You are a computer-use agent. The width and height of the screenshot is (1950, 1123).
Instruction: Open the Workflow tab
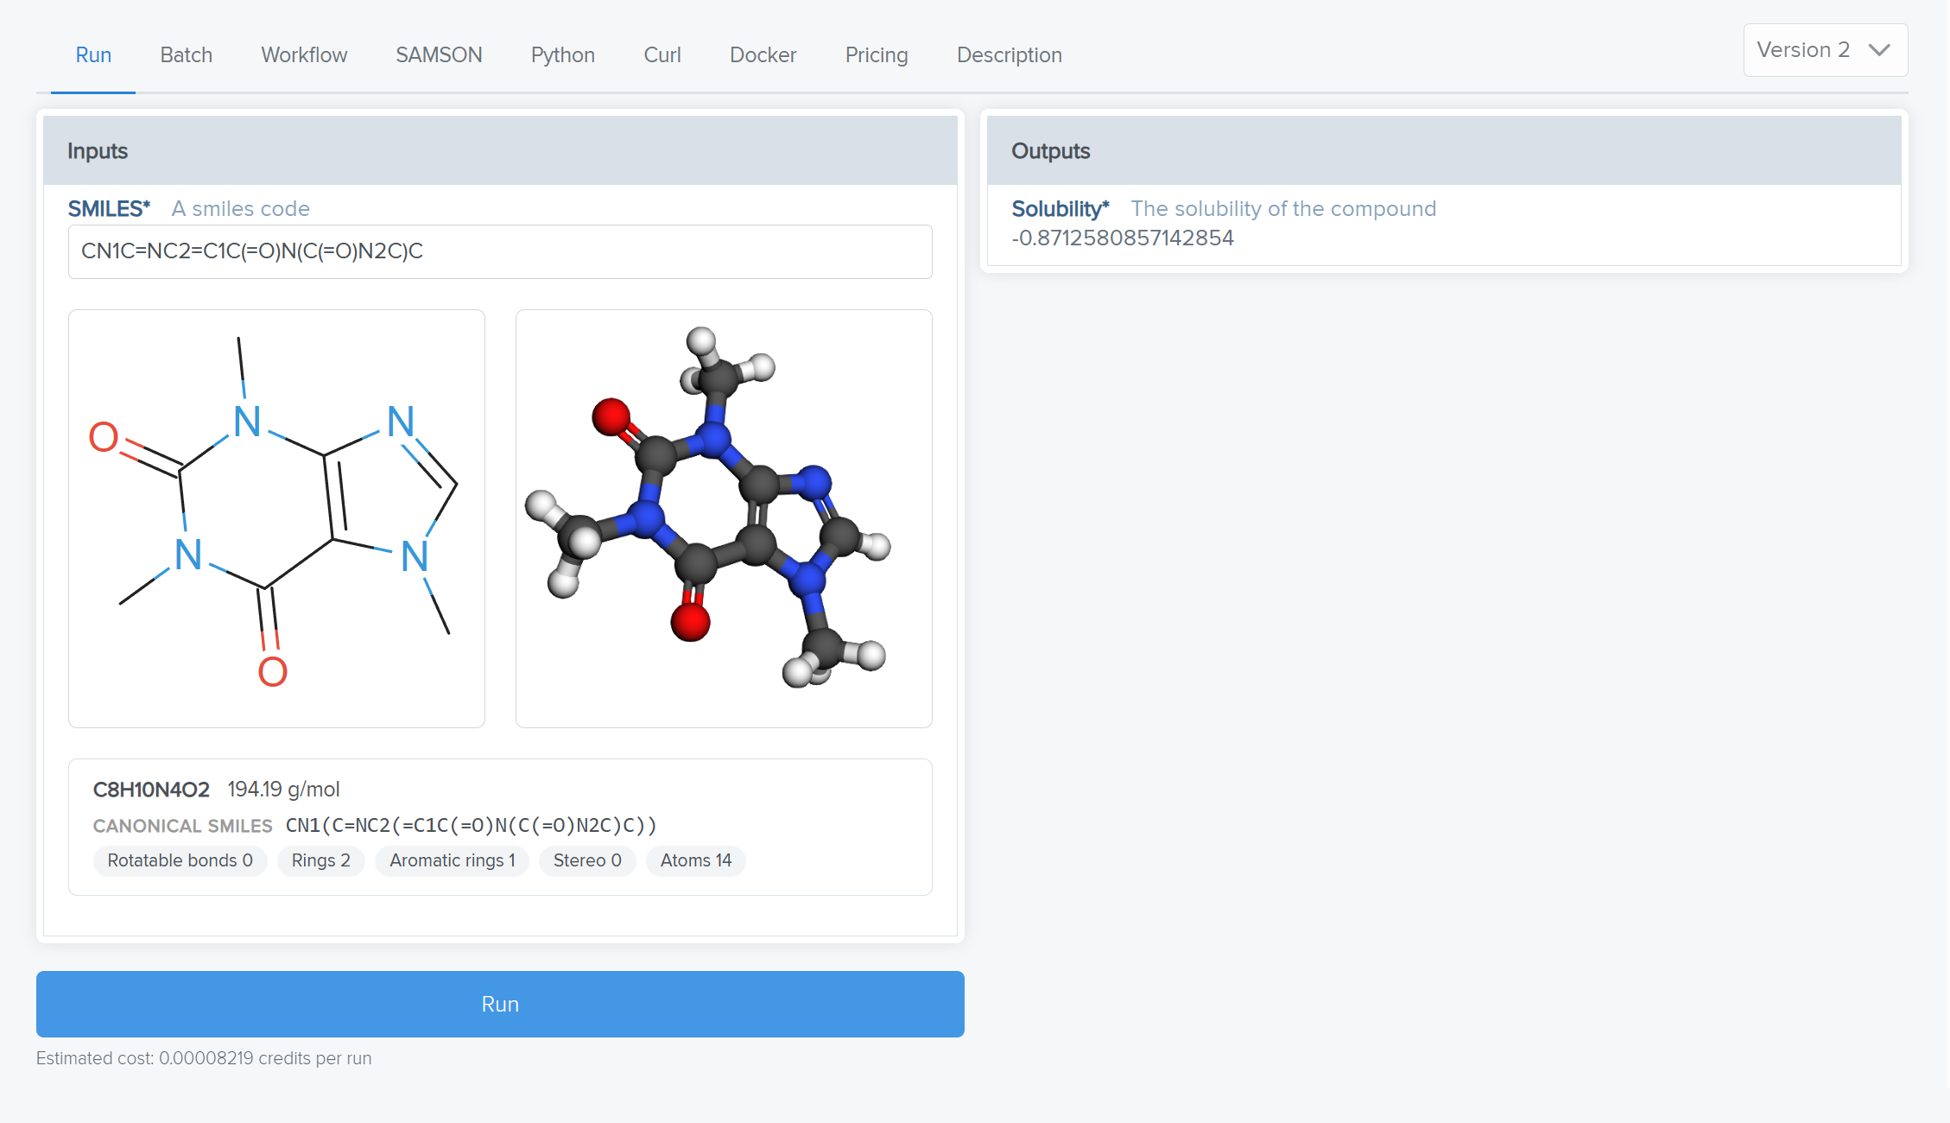pos(304,55)
